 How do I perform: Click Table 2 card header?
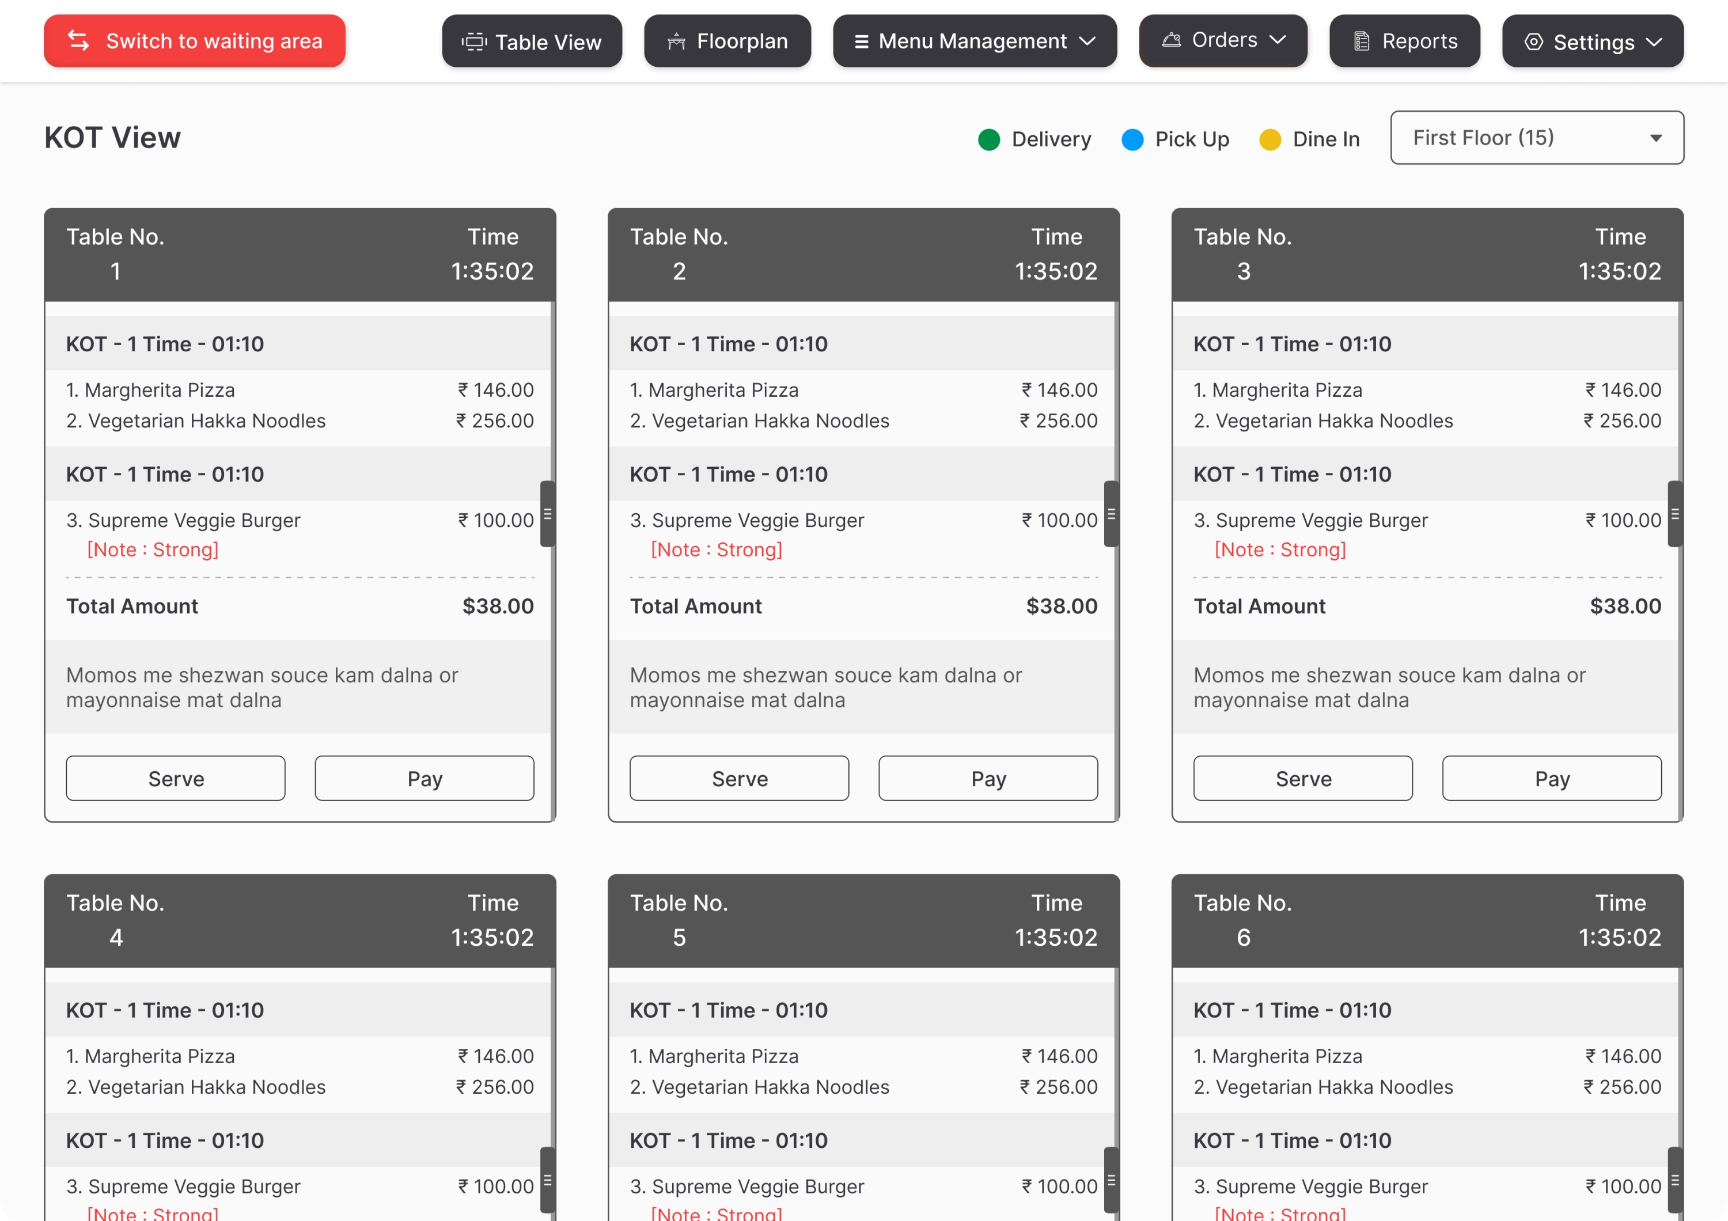[863, 255]
